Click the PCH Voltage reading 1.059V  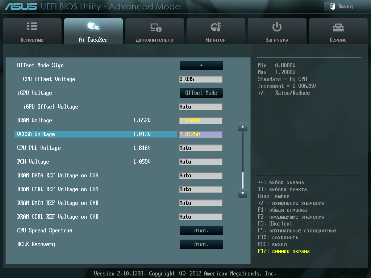coord(142,162)
